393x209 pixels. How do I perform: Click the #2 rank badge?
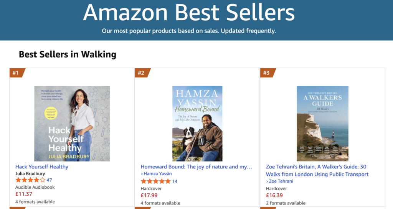point(142,73)
